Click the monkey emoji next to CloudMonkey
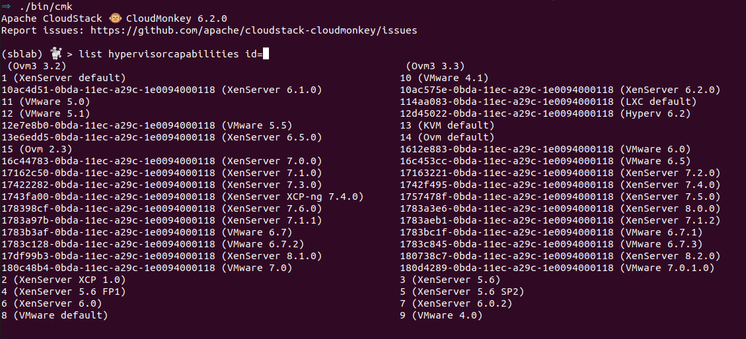746x339 pixels. coord(115,19)
